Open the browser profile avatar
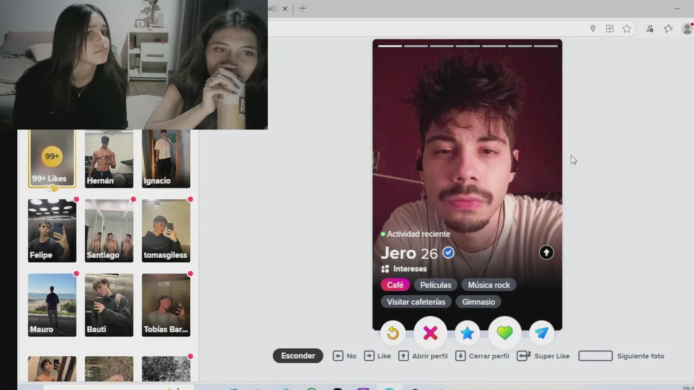Screen dimensions: 694x390 687,29
